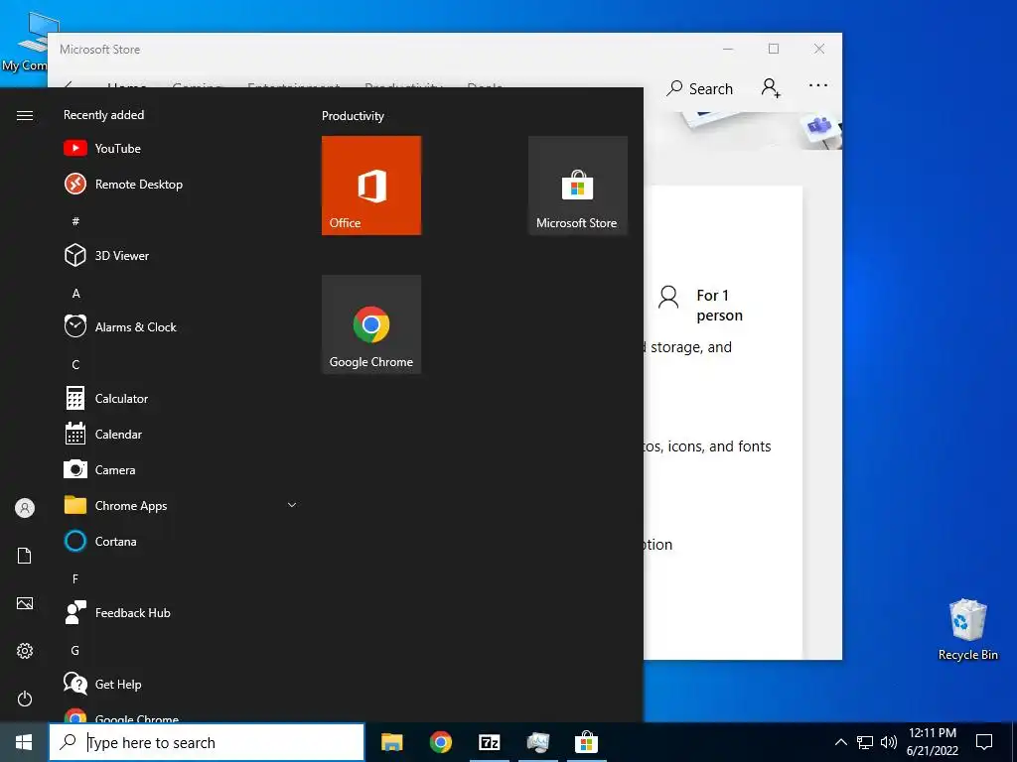The height and width of the screenshot is (762, 1017).
Task: Open Alarms & Clock app
Action: point(180,326)
